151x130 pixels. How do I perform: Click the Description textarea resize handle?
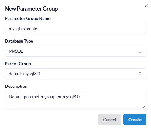[144, 107]
